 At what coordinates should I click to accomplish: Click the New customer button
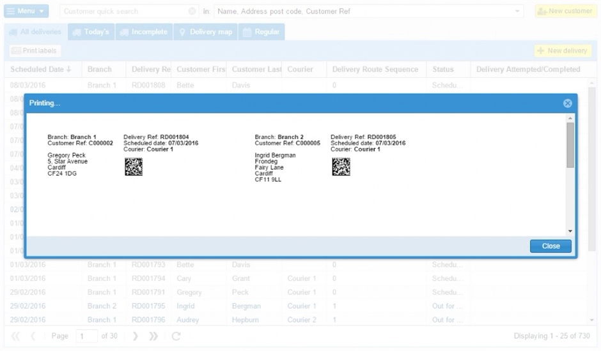[565, 11]
